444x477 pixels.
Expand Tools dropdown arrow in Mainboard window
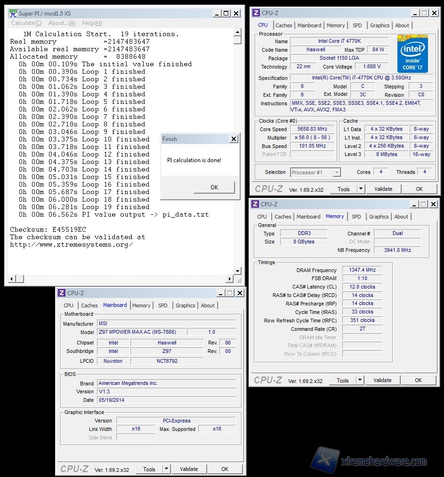(x=166, y=469)
